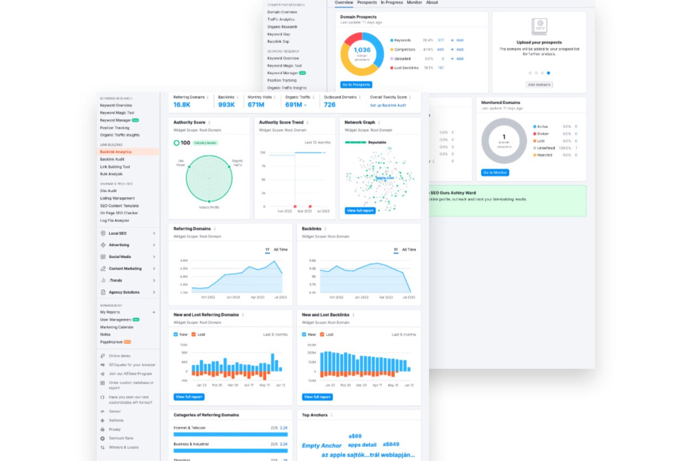Click the Social Media icon in sidebar
Image resolution: width=692 pixels, height=461 pixels.
(103, 257)
